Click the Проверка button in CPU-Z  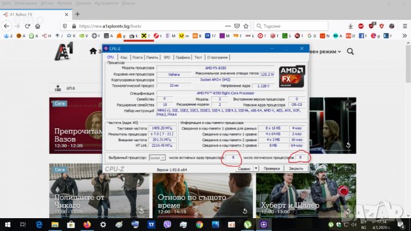(272, 169)
